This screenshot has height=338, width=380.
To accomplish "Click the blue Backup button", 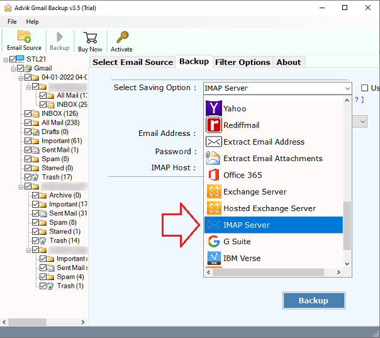I will click(314, 300).
